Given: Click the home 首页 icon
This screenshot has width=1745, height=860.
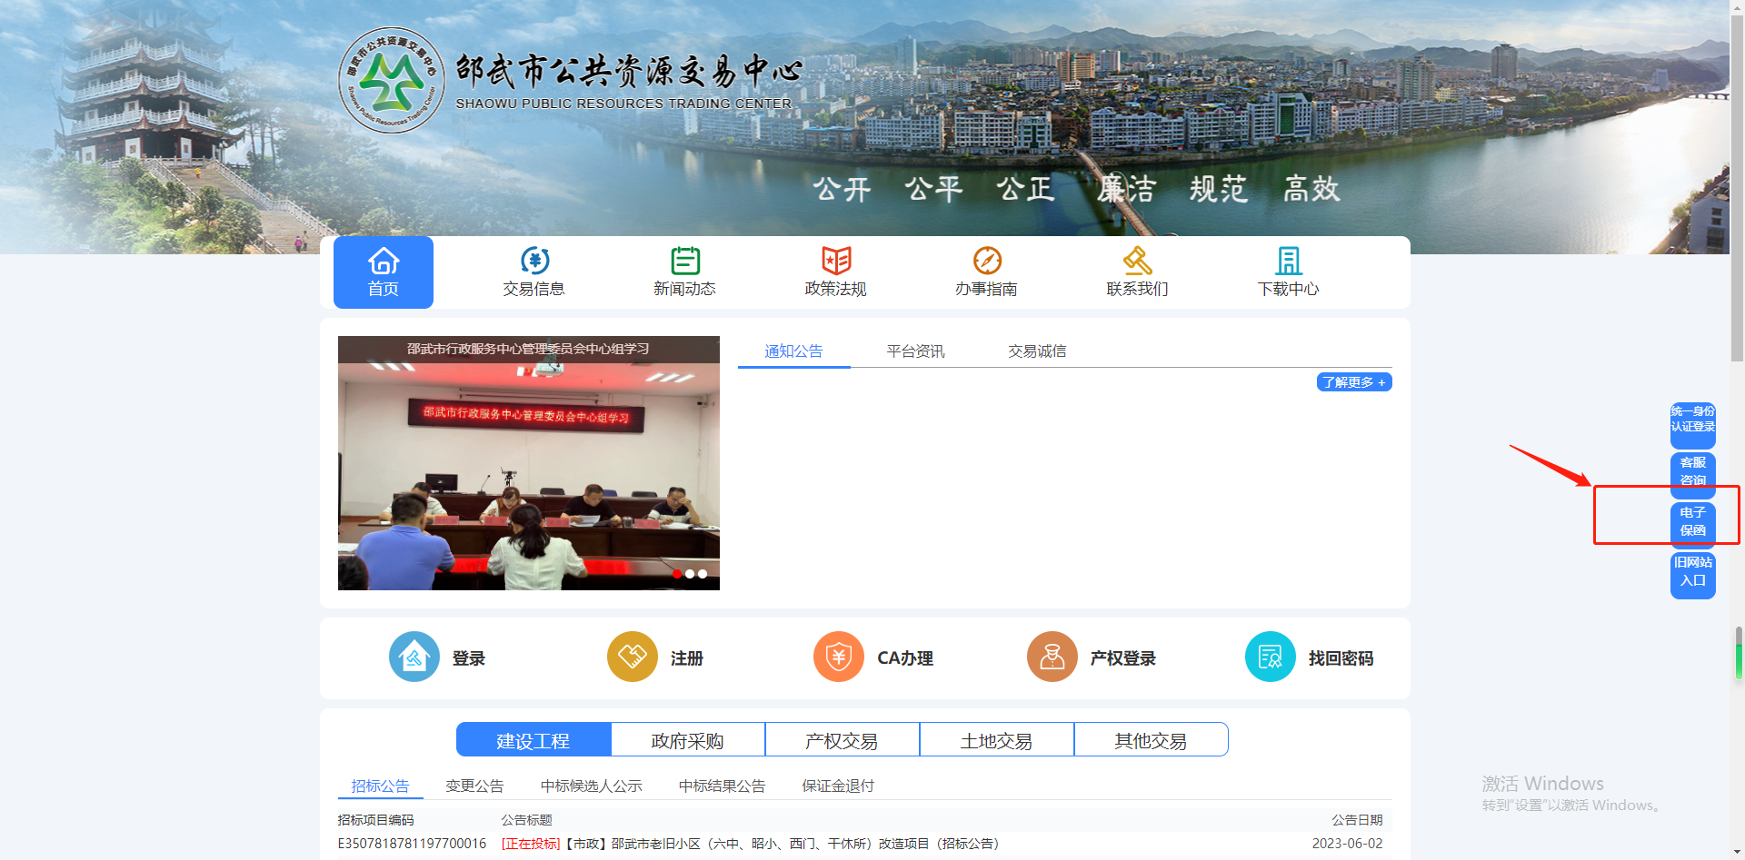Looking at the screenshot, I should click(383, 262).
